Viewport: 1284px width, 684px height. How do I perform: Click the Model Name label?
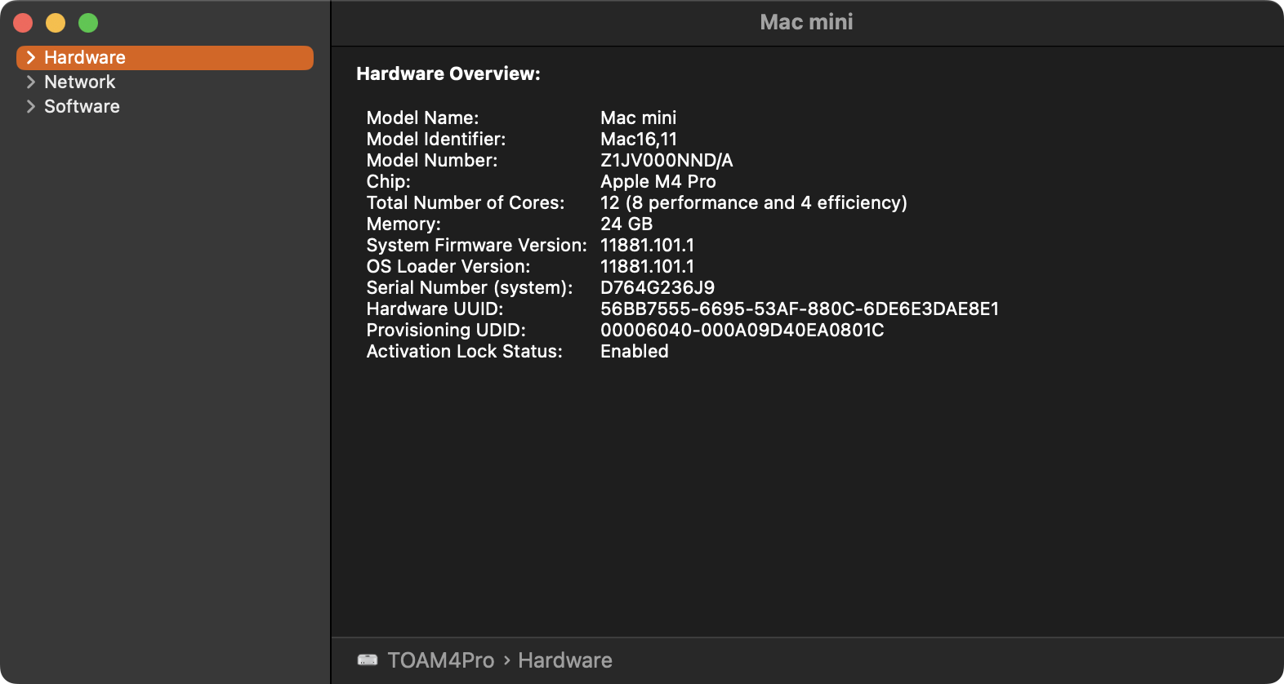pyautogui.click(x=422, y=118)
